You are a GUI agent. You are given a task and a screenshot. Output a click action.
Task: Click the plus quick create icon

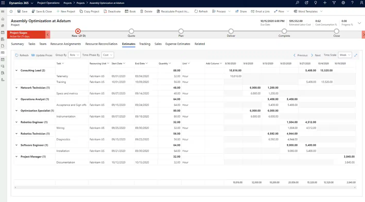325,3
